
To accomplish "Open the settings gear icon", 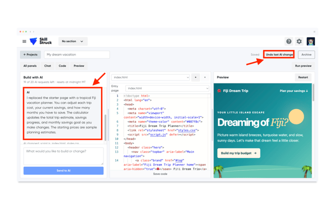I will [x=299, y=41].
